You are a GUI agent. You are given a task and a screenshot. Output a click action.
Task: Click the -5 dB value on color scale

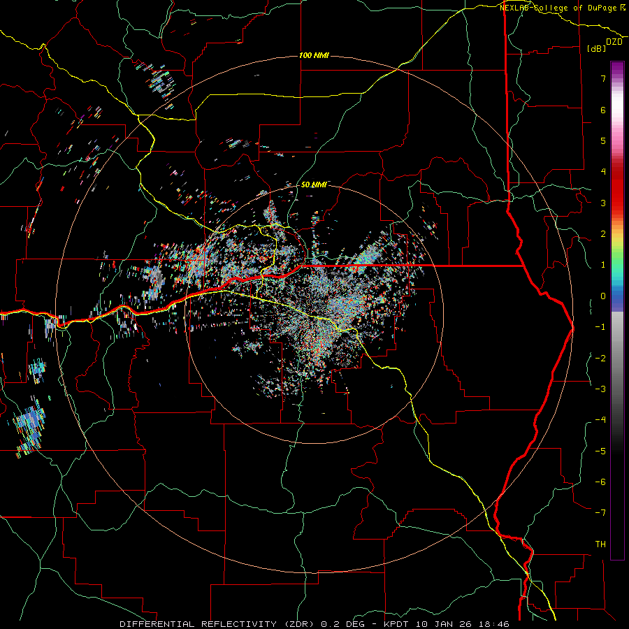(600, 451)
